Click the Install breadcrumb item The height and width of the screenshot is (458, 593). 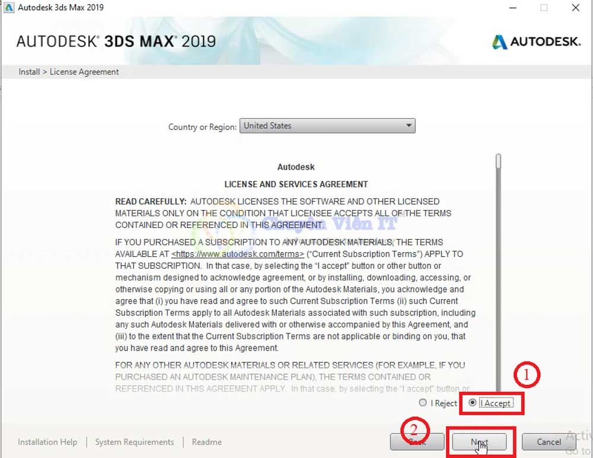pos(29,72)
